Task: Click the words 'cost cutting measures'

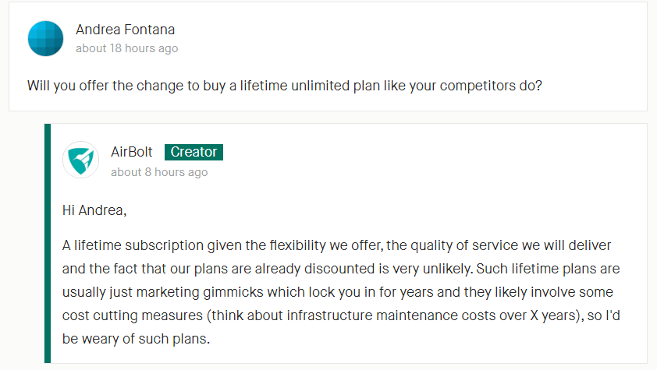Action: (133, 315)
